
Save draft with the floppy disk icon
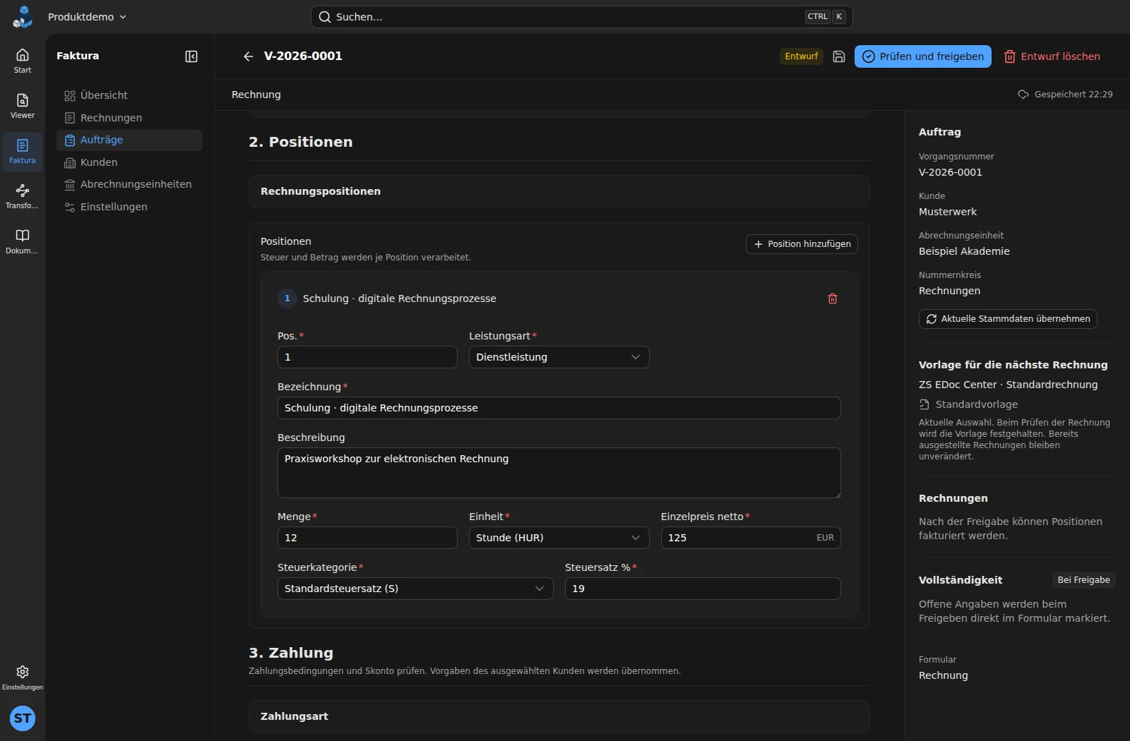839,56
